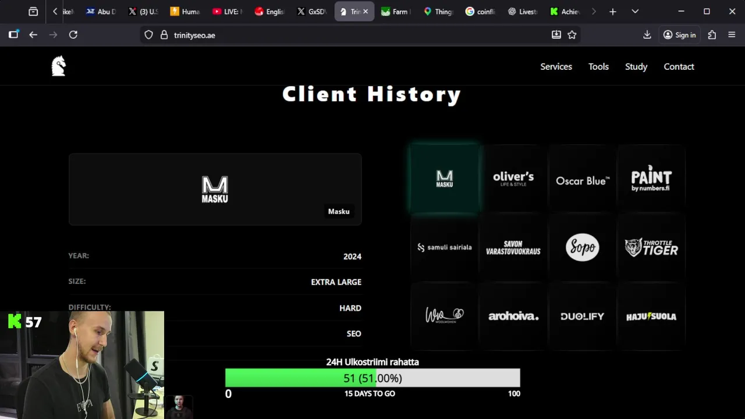This screenshot has height=419, width=745.
Task: Click the 24H Ulkostriimi rahatta progress bar
Action: tap(372, 378)
